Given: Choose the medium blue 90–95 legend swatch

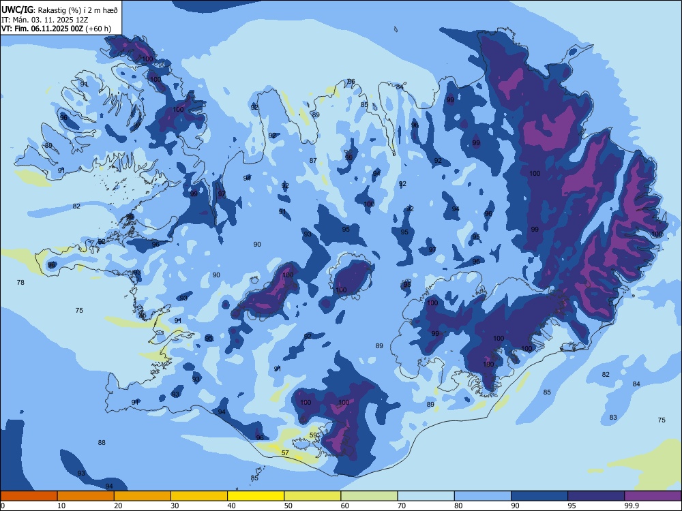Looking at the screenshot, I should click(539, 496).
